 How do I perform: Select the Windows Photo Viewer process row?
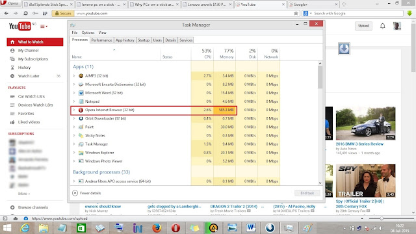coord(175,161)
